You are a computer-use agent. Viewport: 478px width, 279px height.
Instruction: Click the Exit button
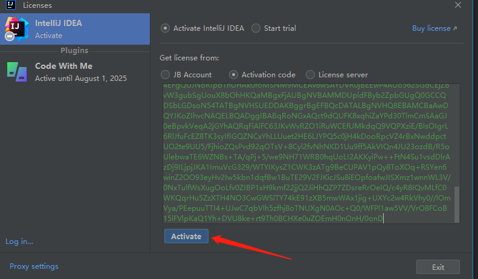point(438,267)
